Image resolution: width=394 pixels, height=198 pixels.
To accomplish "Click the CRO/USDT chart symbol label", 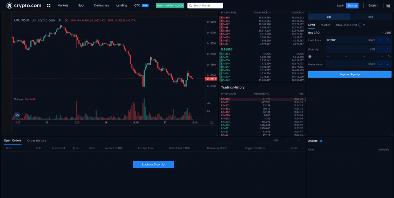I will tap(22, 20).
